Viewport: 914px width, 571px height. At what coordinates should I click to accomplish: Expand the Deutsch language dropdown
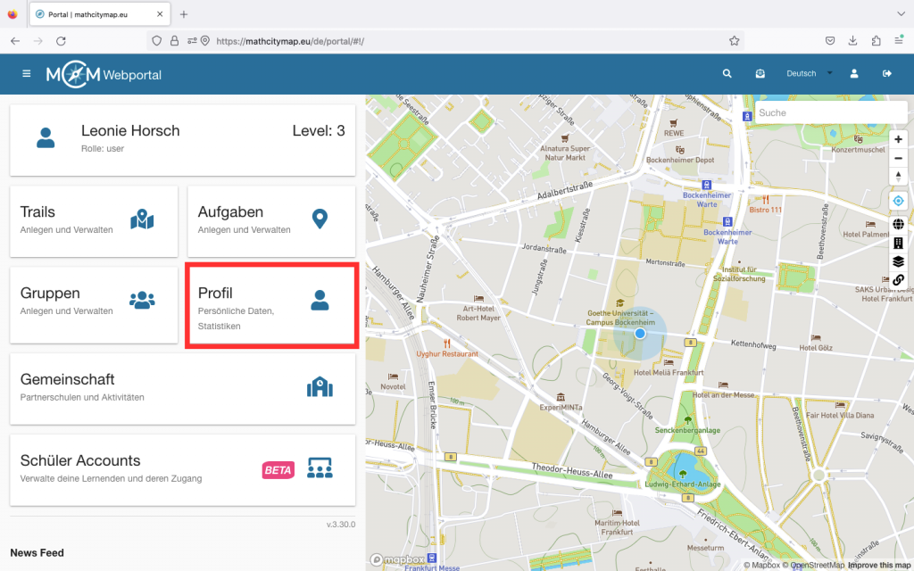809,74
